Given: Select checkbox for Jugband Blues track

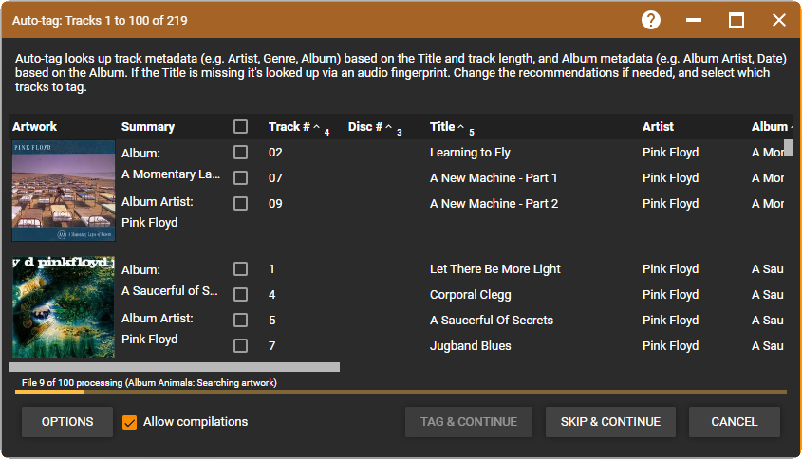Looking at the screenshot, I should coord(241,346).
